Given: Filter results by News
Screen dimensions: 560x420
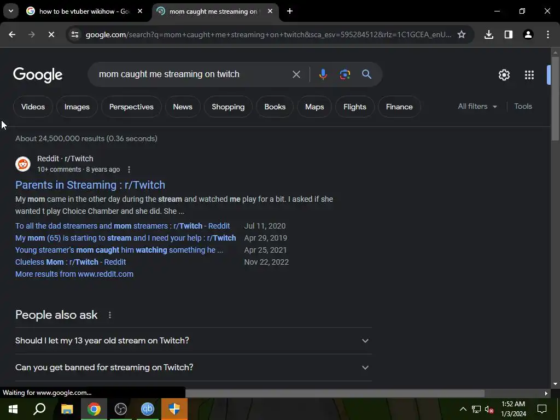Looking at the screenshot, I should tap(183, 107).
